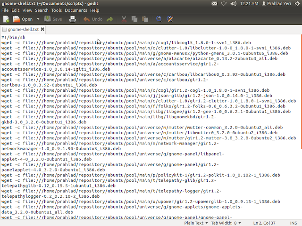Click line telepathylogger-0.2_0.2.10-2_i386.deb
The height and width of the screenshot is (226, 302).
pos(50,196)
